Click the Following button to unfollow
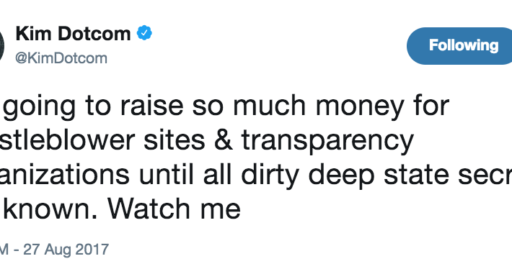 coord(459,46)
